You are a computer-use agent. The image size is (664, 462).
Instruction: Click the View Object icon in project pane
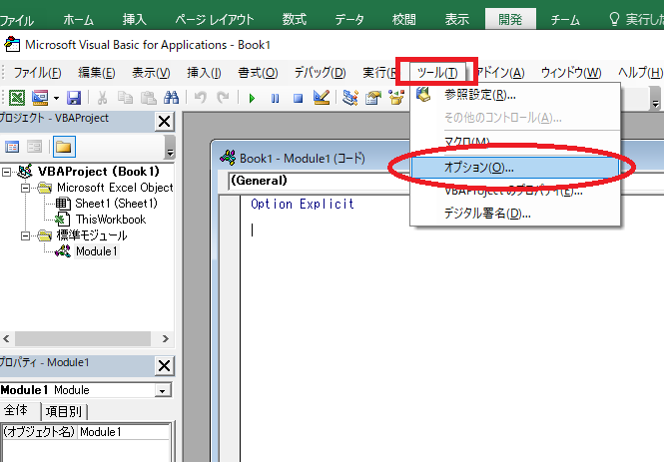[x=35, y=147]
